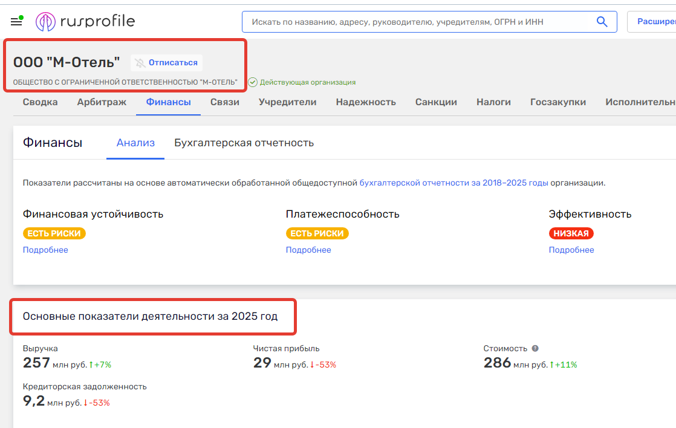Image resolution: width=676 pixels, height=428 pixels.
Task: Click Подробнее under Платежеспособность
Action: (x=308, y=250)
